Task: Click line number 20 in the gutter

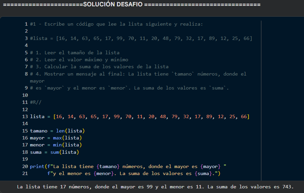Action: 25,166
